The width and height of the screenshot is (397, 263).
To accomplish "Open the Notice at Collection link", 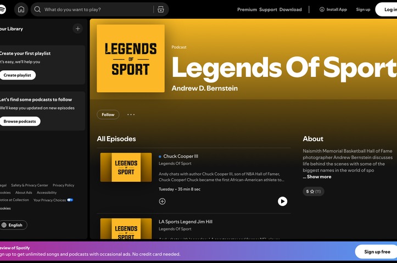I will coord(14,200).
